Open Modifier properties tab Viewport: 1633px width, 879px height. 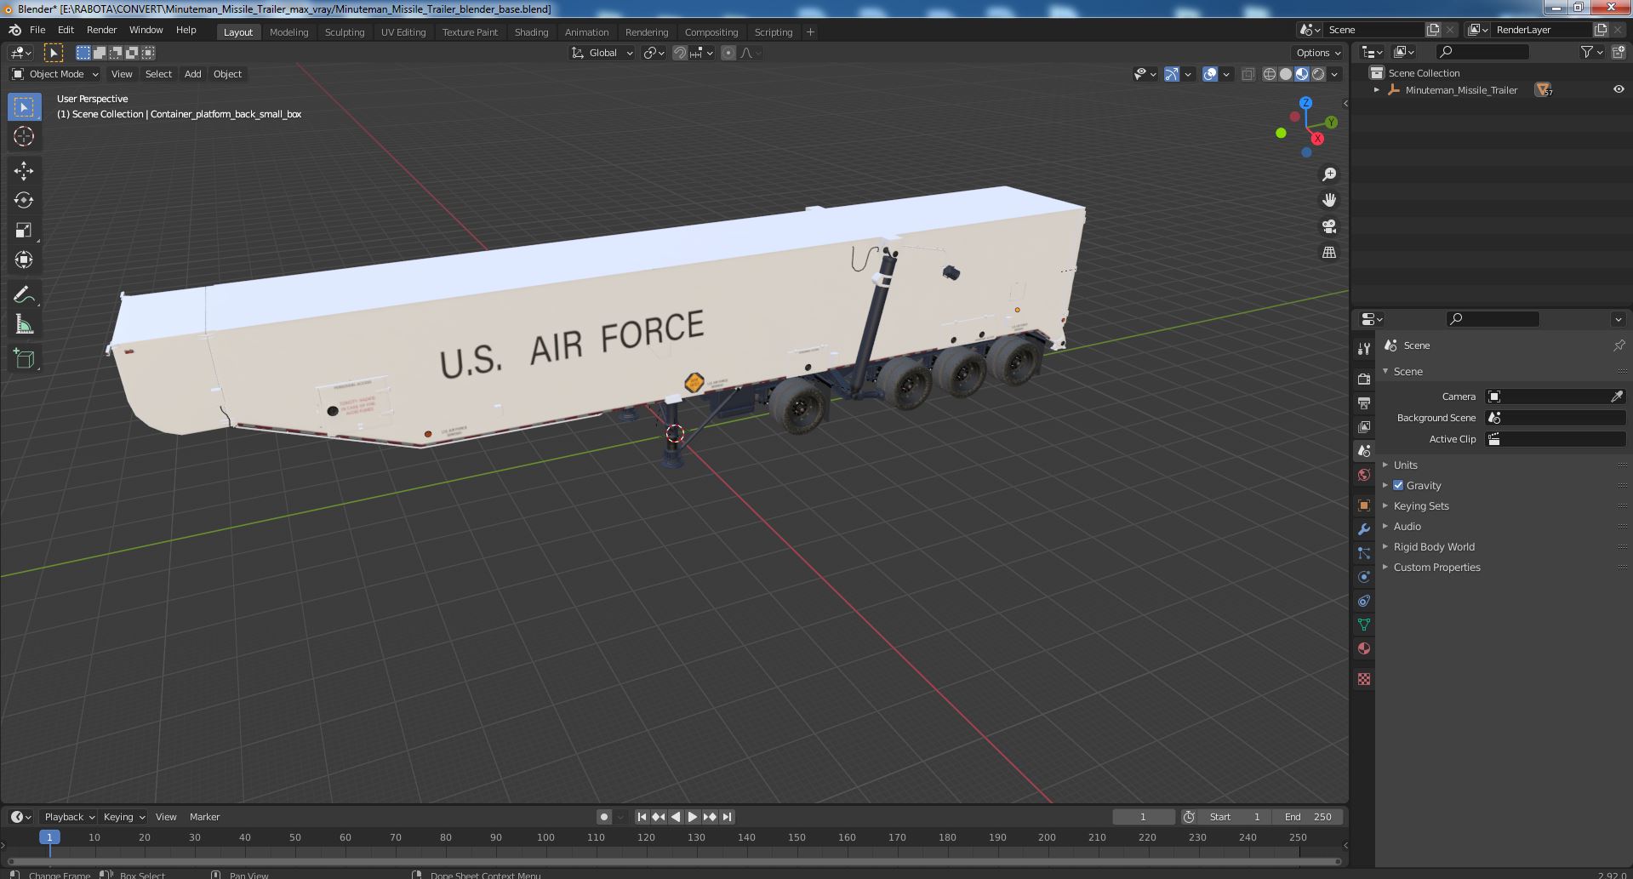point(1364,529)
